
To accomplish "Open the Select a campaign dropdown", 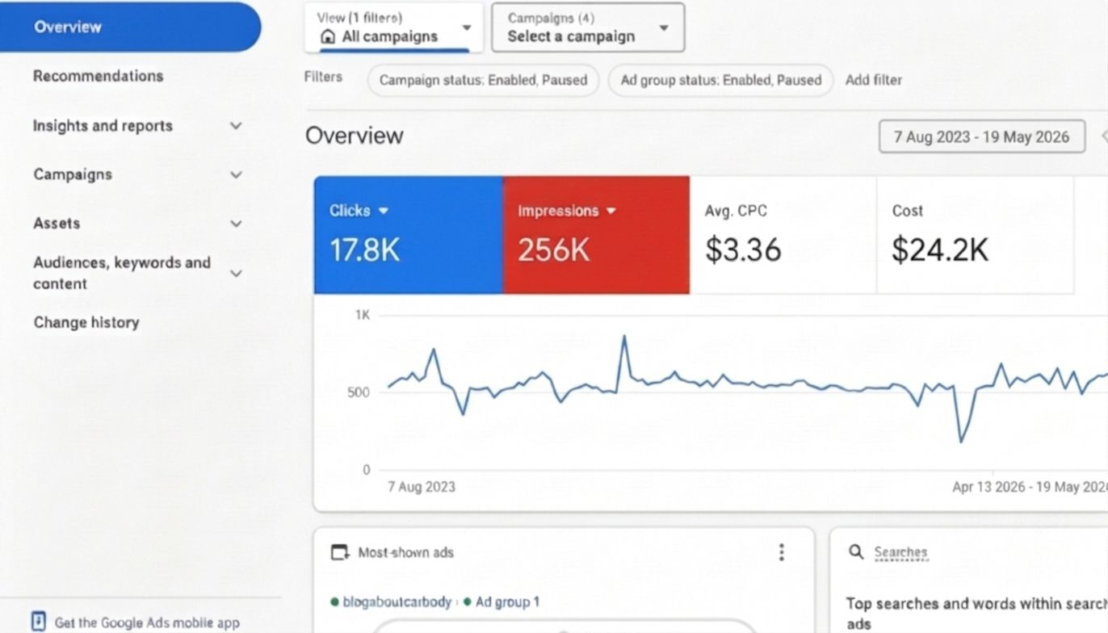I will [x=588, y=28].
